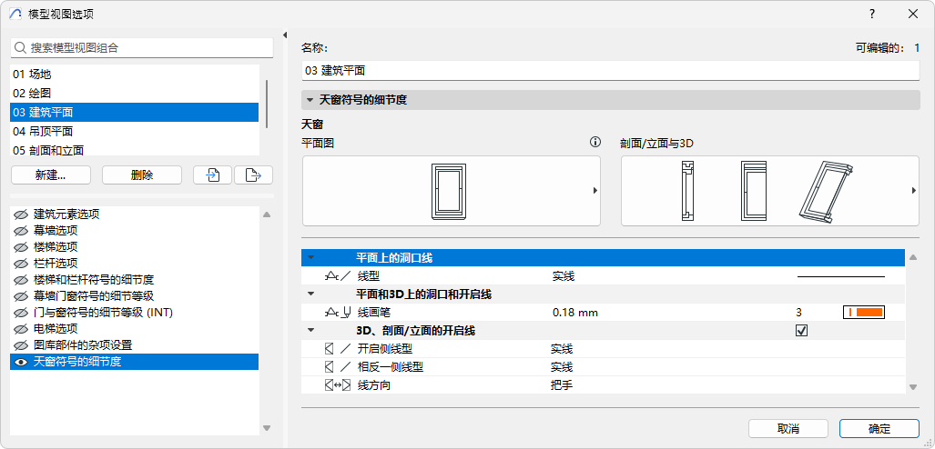Select 01 场地 view combination

134,75
